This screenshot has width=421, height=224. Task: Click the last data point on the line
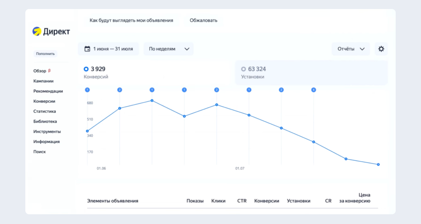[378, 165]
